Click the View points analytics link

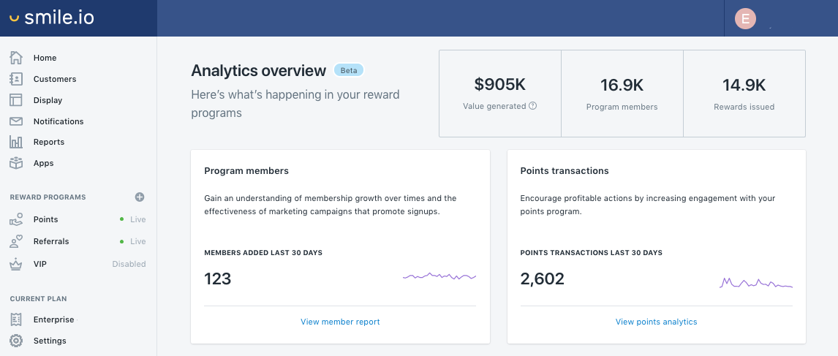pos(657,322)
